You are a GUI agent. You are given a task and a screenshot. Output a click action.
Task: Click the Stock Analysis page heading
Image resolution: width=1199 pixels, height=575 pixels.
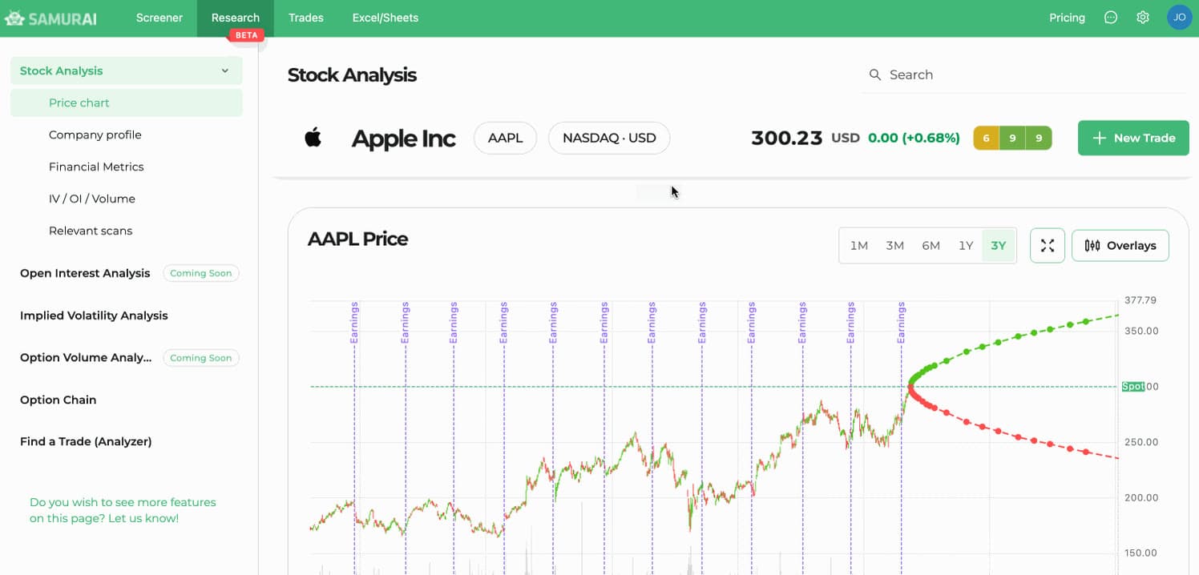pyautogui.click(x=352, y=75)
